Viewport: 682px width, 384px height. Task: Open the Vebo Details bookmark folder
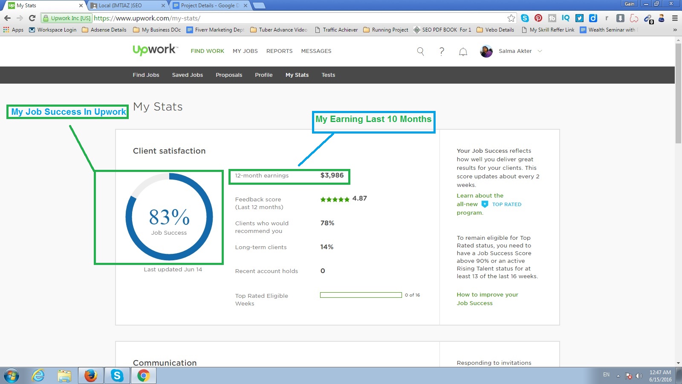pos(495,30)
